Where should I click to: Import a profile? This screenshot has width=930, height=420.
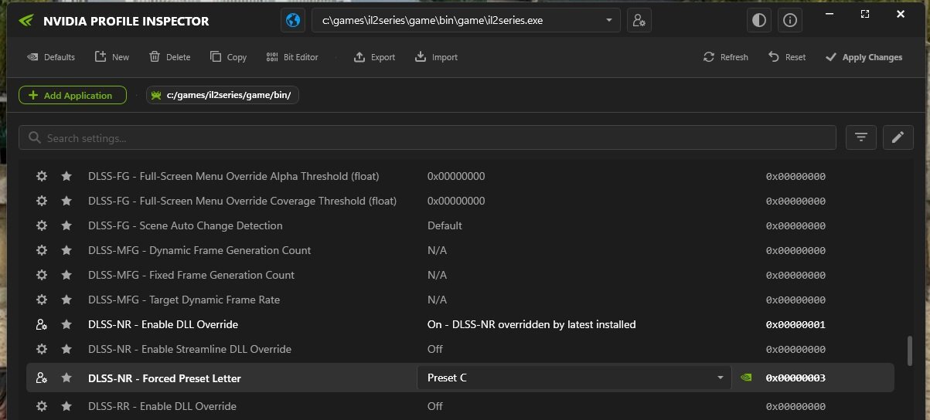pos(436,57)
